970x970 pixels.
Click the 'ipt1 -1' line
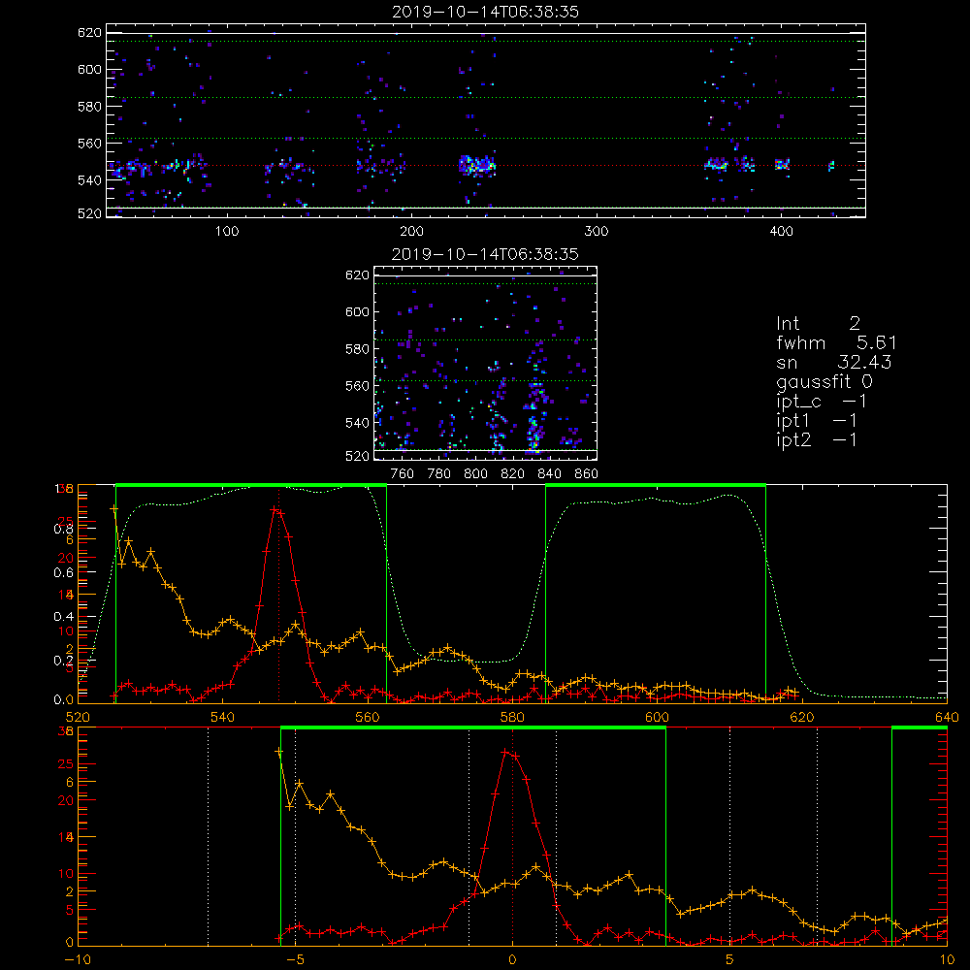point(817,421)
